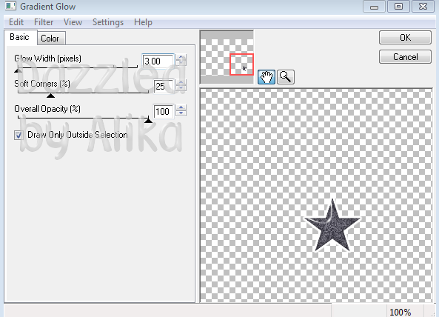This screenshot has height=317, width=439.
Task: Select the magnifier zoom tool
Action: tap(286, 77)
